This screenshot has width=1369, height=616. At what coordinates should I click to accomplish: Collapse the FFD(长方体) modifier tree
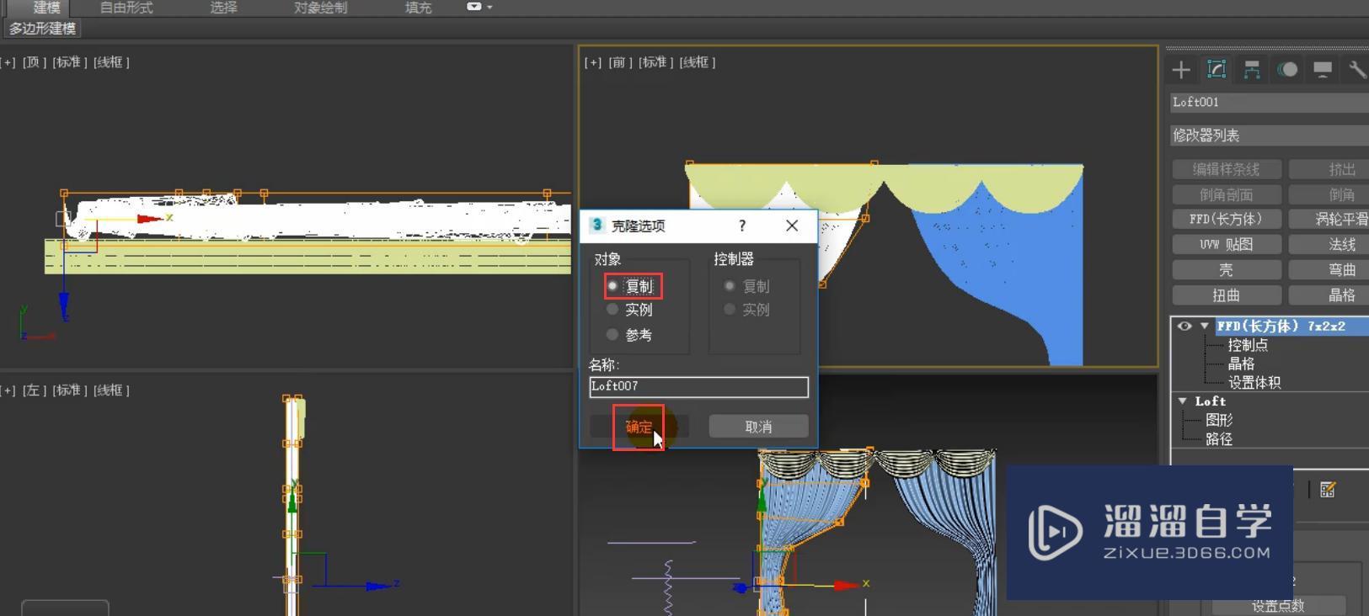(1205, 327)
